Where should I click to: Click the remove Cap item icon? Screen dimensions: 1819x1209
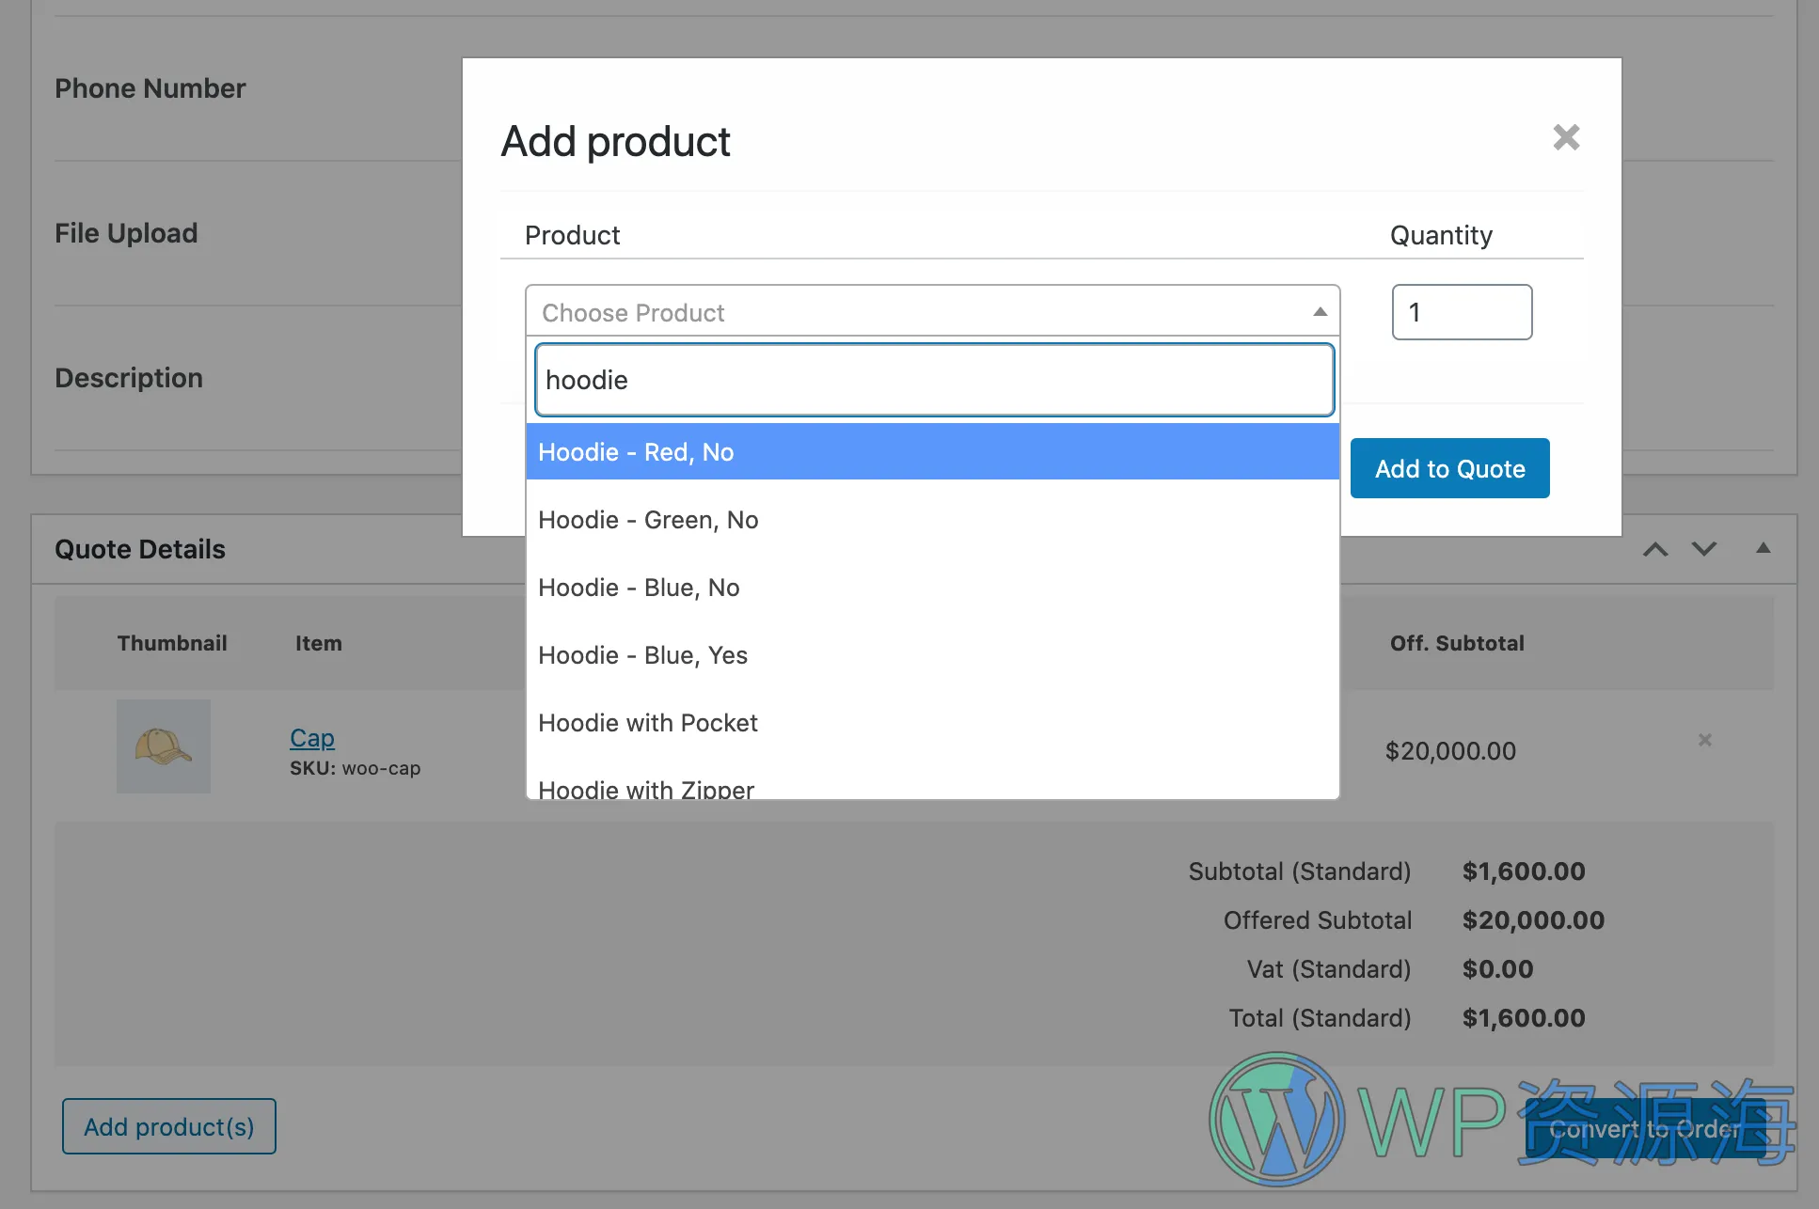point(1705,740)
